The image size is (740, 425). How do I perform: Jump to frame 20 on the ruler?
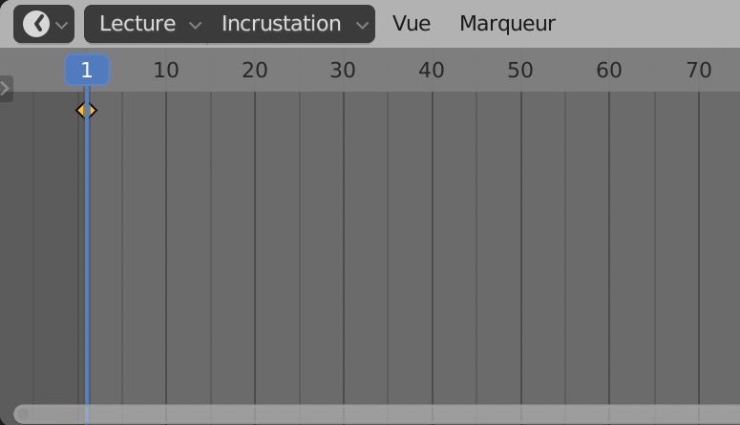pyautogui.click(x=255, y=70)
